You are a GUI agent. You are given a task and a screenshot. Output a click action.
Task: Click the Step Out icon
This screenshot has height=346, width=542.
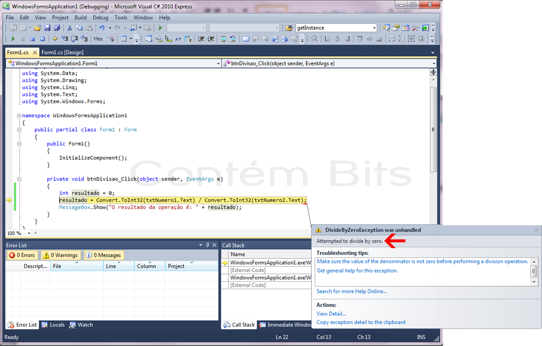(83, 39)
